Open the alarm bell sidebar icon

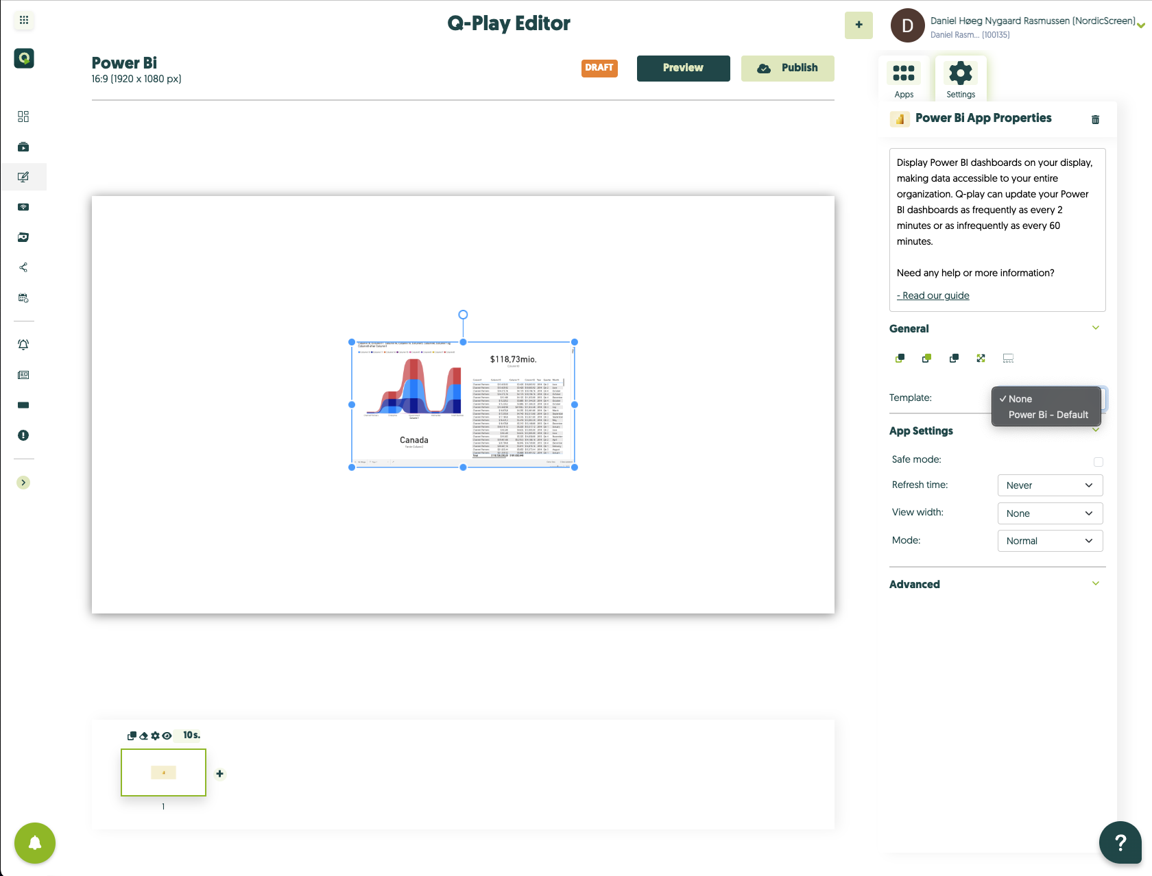(x=23, y=345)
